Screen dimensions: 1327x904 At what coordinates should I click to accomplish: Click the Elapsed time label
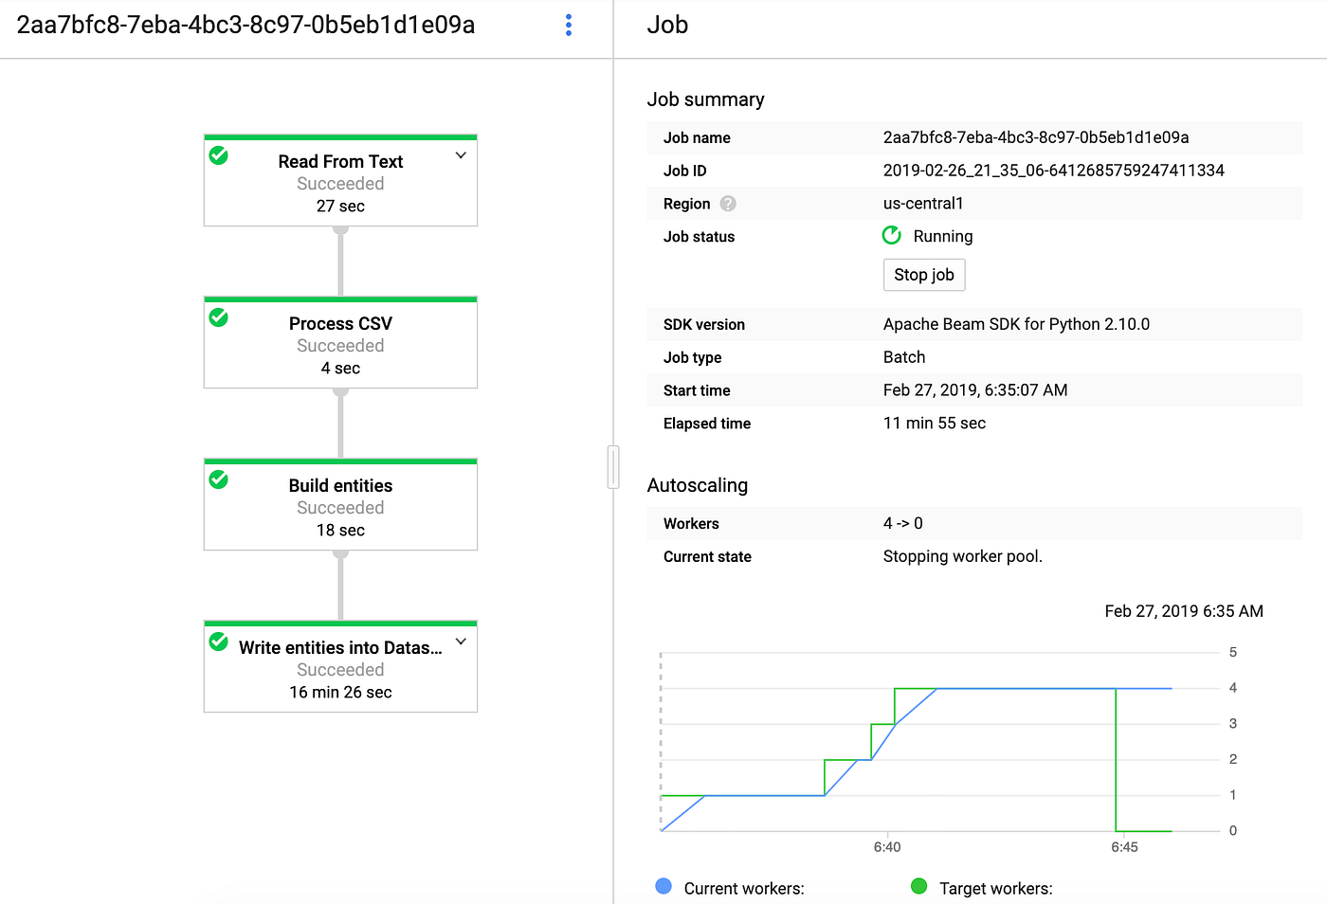tap(707, 424)
